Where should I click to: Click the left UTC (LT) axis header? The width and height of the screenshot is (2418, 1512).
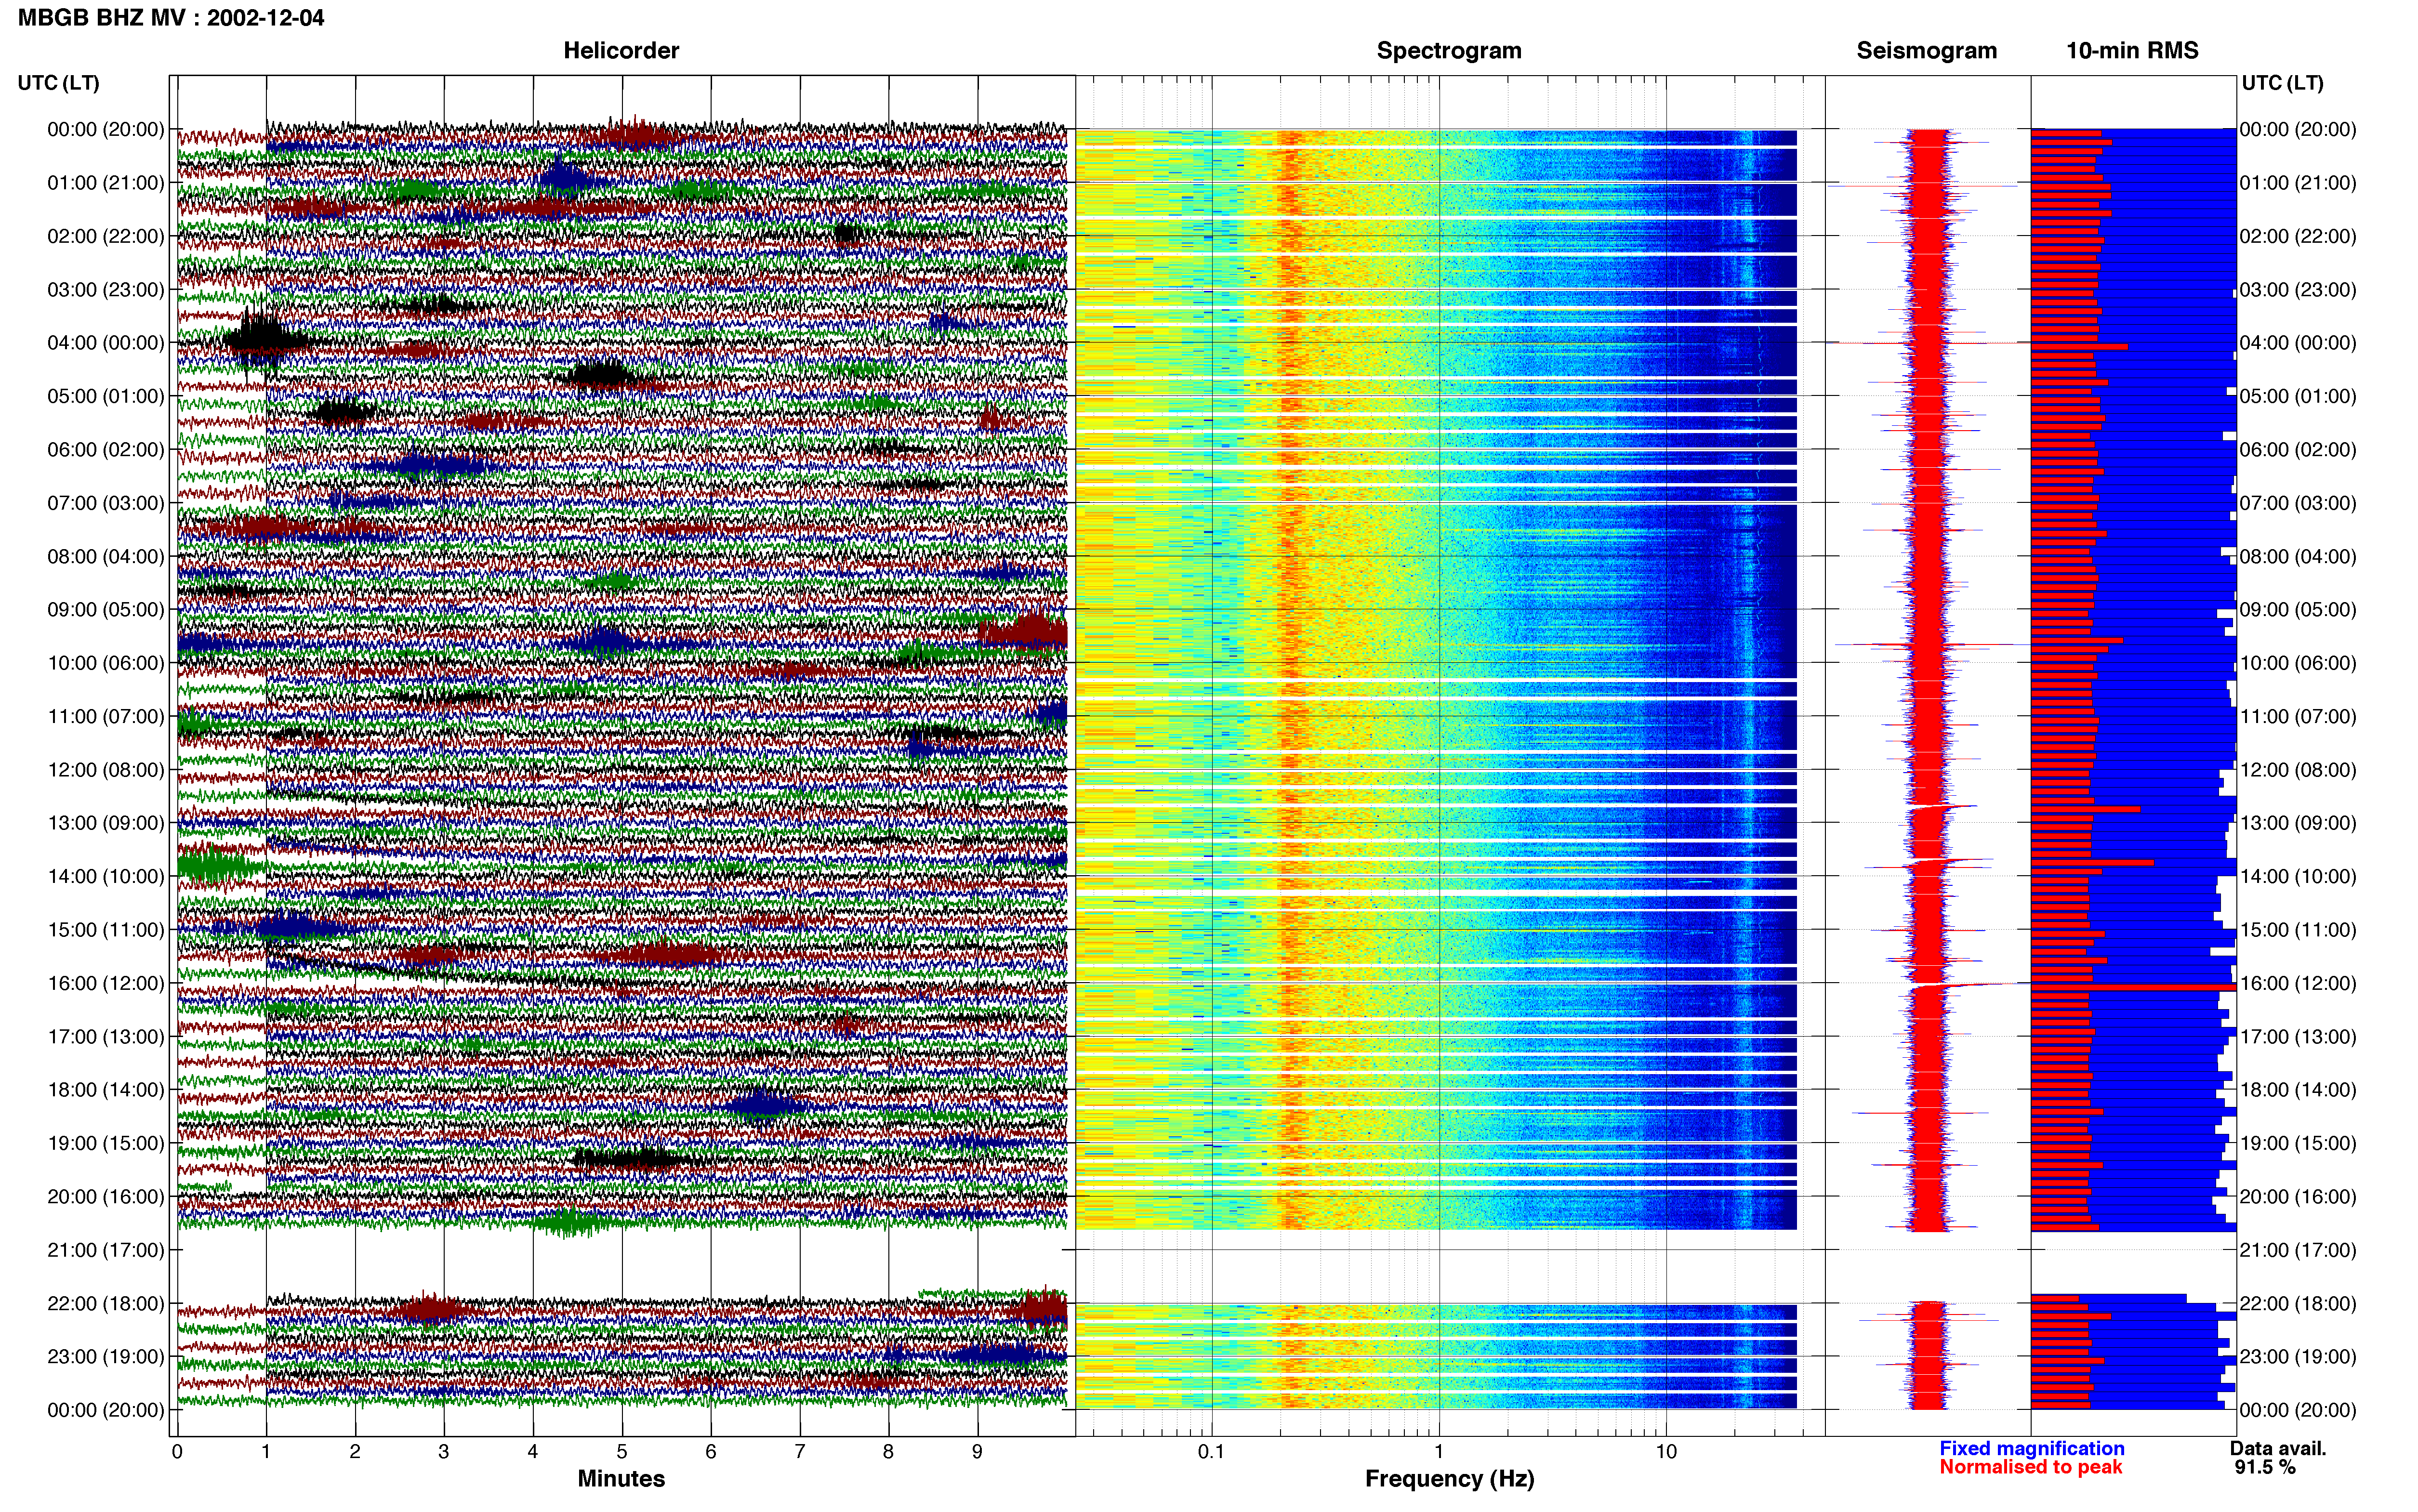[59, 82]
